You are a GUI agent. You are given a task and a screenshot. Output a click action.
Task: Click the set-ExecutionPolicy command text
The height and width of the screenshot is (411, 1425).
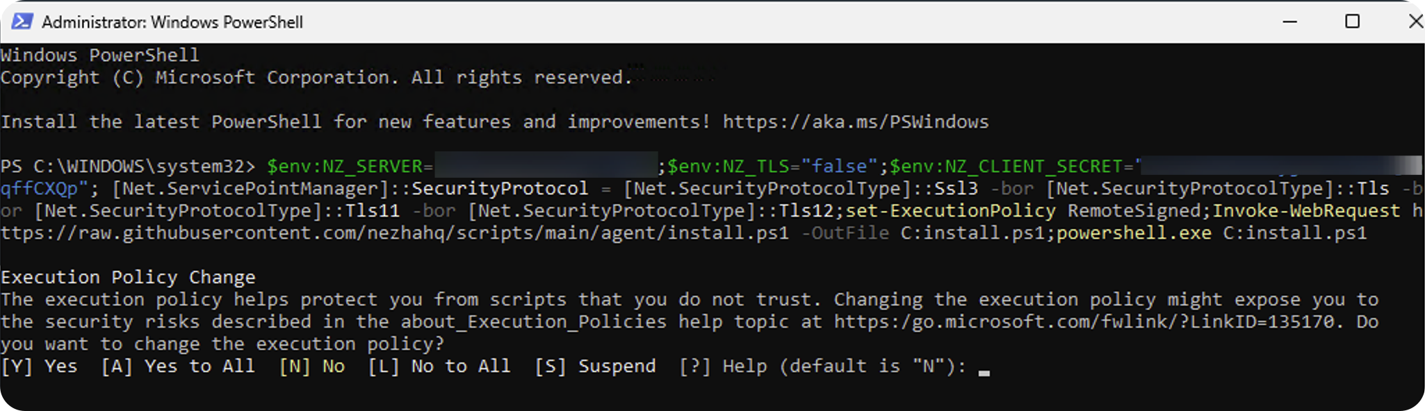950,211
